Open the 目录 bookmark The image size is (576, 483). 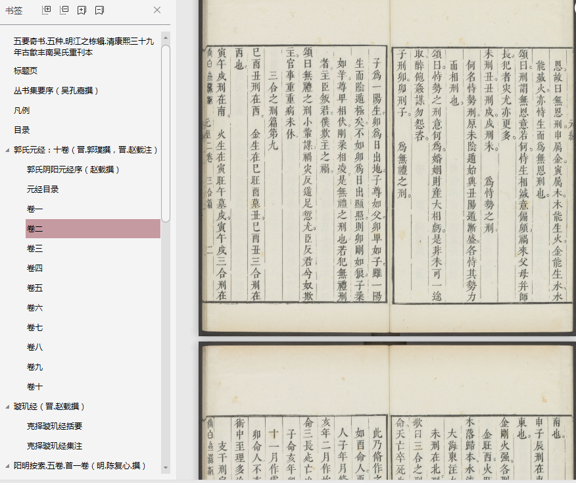pyautogui.click(x=22, y=130)
